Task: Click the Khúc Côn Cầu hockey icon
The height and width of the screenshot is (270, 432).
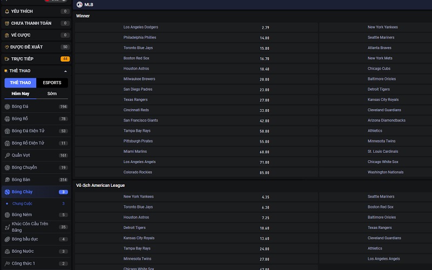Action: click(8, 227)
